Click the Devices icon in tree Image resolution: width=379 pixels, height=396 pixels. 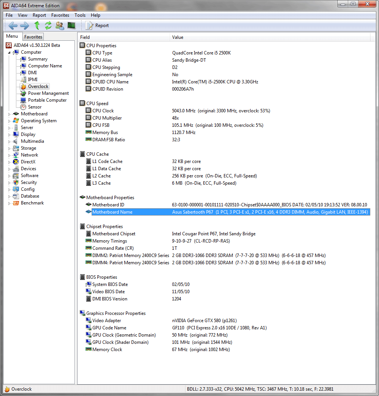(16, 168)
